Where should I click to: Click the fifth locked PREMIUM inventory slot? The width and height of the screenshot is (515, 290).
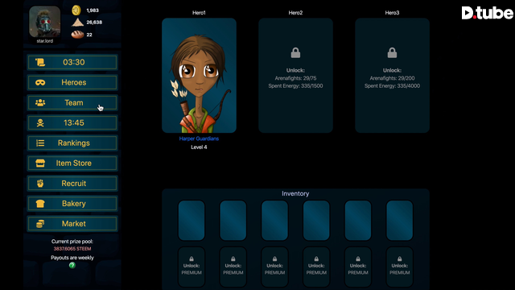[358, 267]
